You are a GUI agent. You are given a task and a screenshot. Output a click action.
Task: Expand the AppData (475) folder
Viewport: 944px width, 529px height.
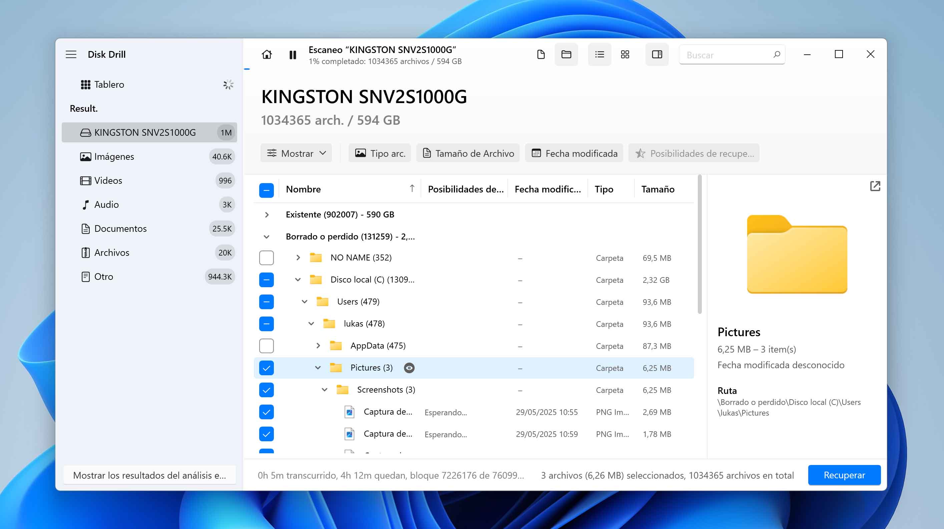(x=318, y=346)
